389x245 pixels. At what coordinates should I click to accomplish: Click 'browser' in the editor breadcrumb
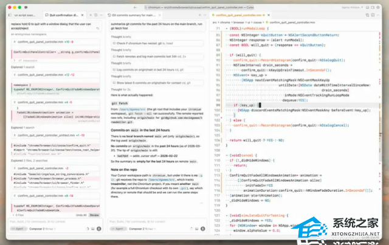pos(239,22)
